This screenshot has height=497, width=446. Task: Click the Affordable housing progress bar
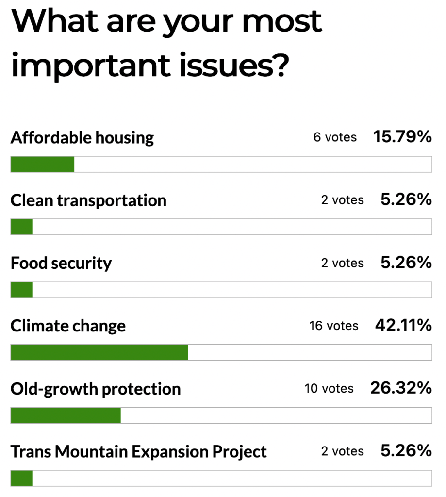pos(221,164)
